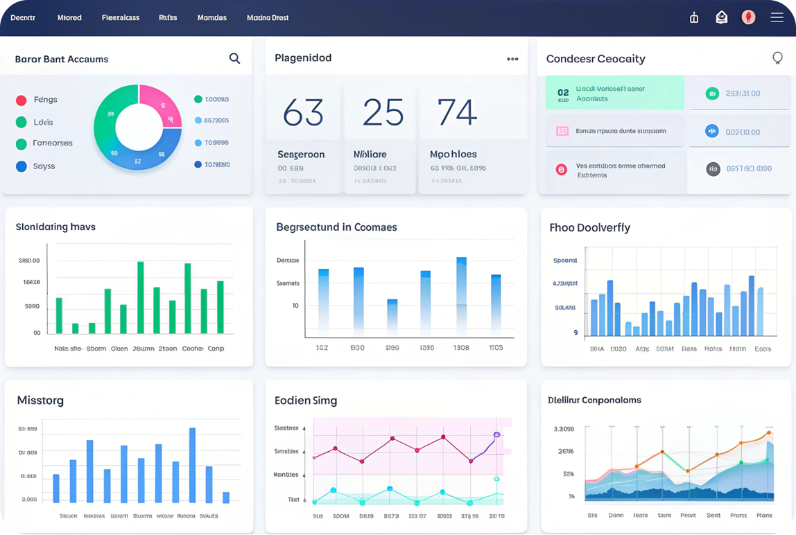Open the Mandas menu item

pos(211,17)
